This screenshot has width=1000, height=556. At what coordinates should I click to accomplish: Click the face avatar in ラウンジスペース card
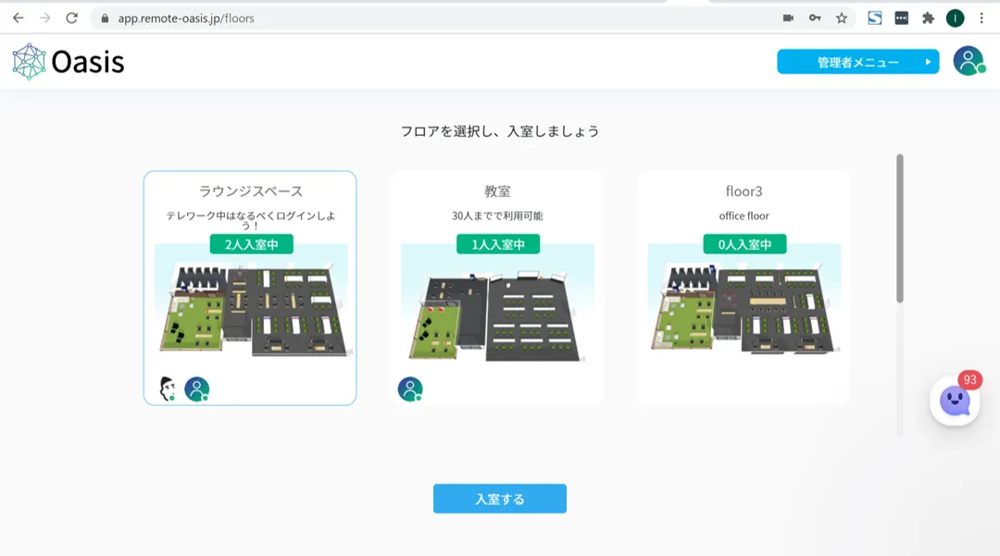coord(168,389)
